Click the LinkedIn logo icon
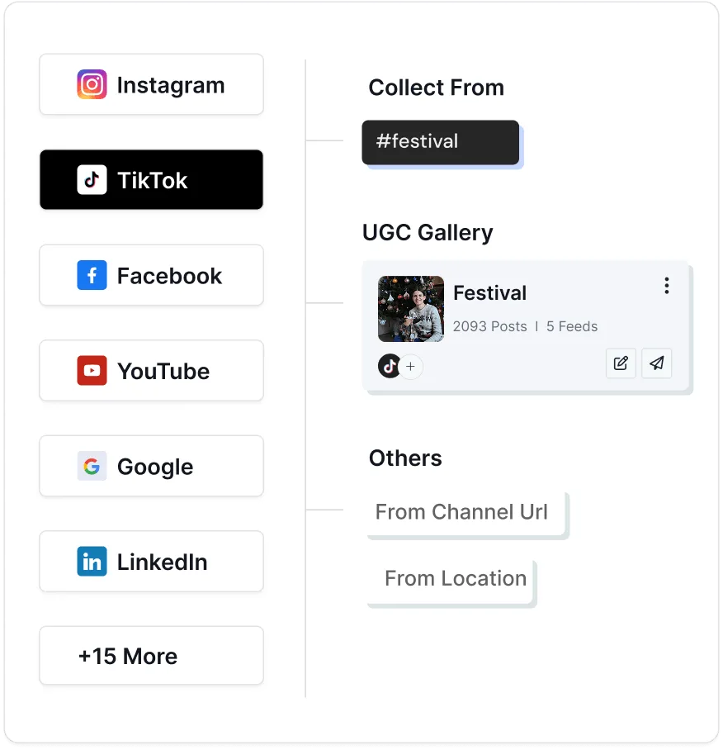 point(92,561)
